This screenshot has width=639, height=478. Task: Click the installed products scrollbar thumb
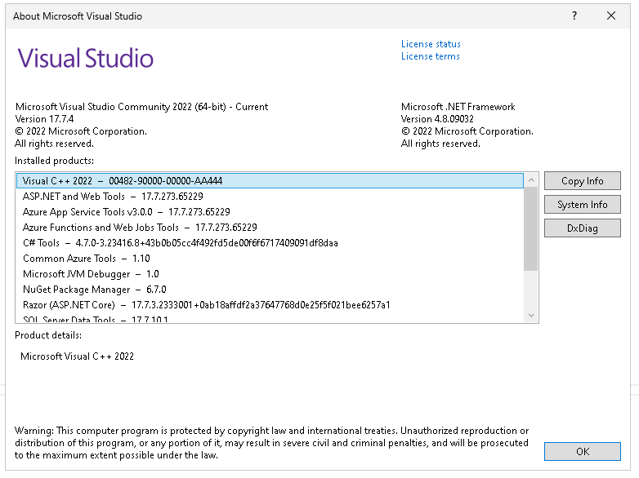coord(530,228)
